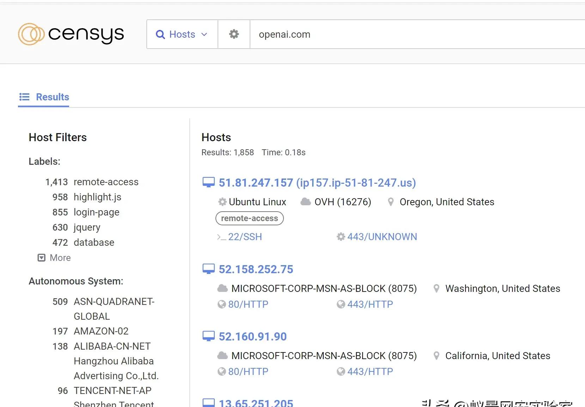Image resolution: width=585 pixels, height=407 pixels.
Task: Filter by ASN-QUADRANET-GLOBAL autonomous system
Action: (114, 309)
